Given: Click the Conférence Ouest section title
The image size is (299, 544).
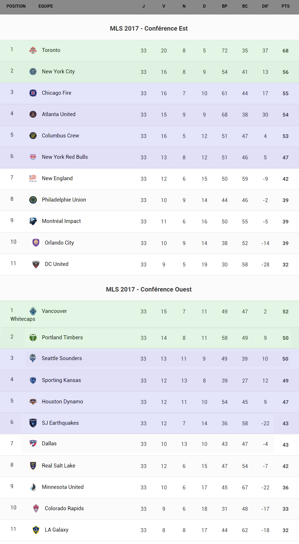Looking at the screenshot, I should coord(149,289).
